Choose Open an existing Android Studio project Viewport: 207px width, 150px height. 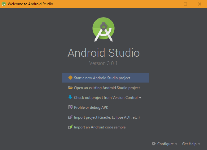coord(107,88)
